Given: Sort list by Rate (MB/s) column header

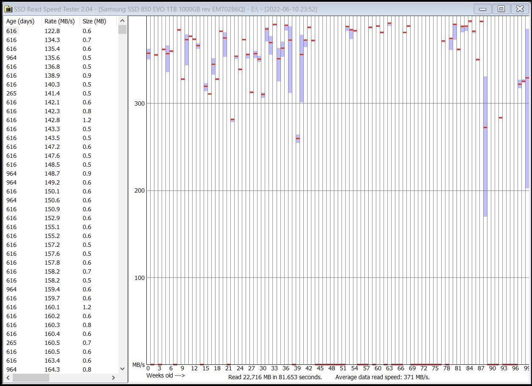Looking at the screenshot, I should coord(61,21).
